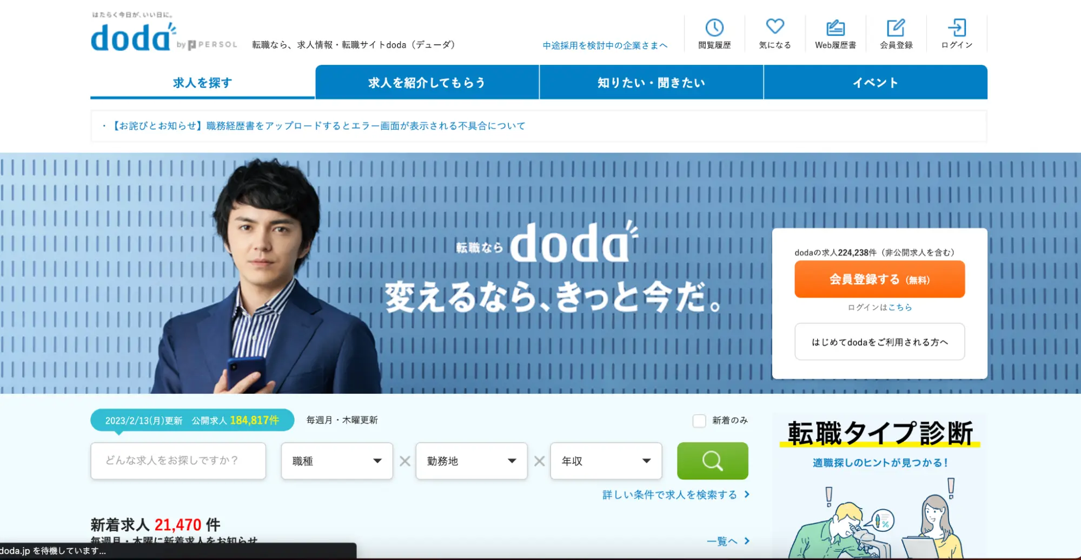The width and height of the screenshot is (1081, 560).
Task: Toggle the 新着のみ checkbox
Action: 699,421
